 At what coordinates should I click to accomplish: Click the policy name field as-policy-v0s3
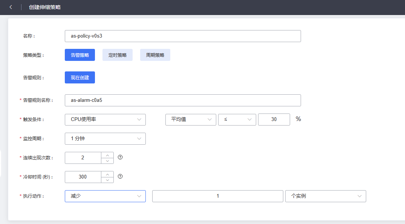point(183,36)
